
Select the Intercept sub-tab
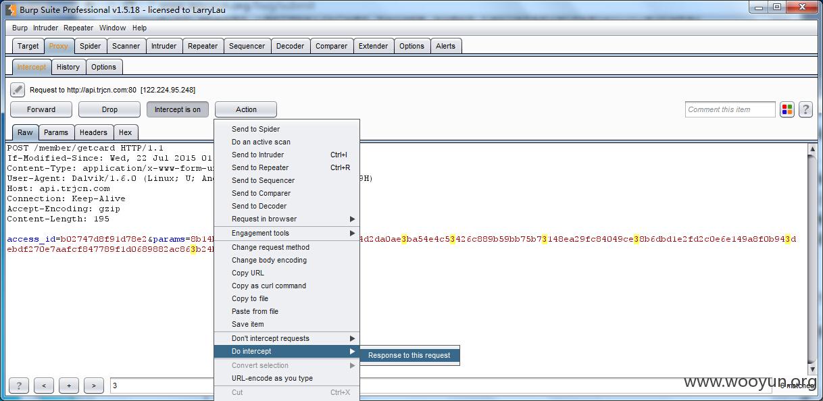click(x=32, y=67)
